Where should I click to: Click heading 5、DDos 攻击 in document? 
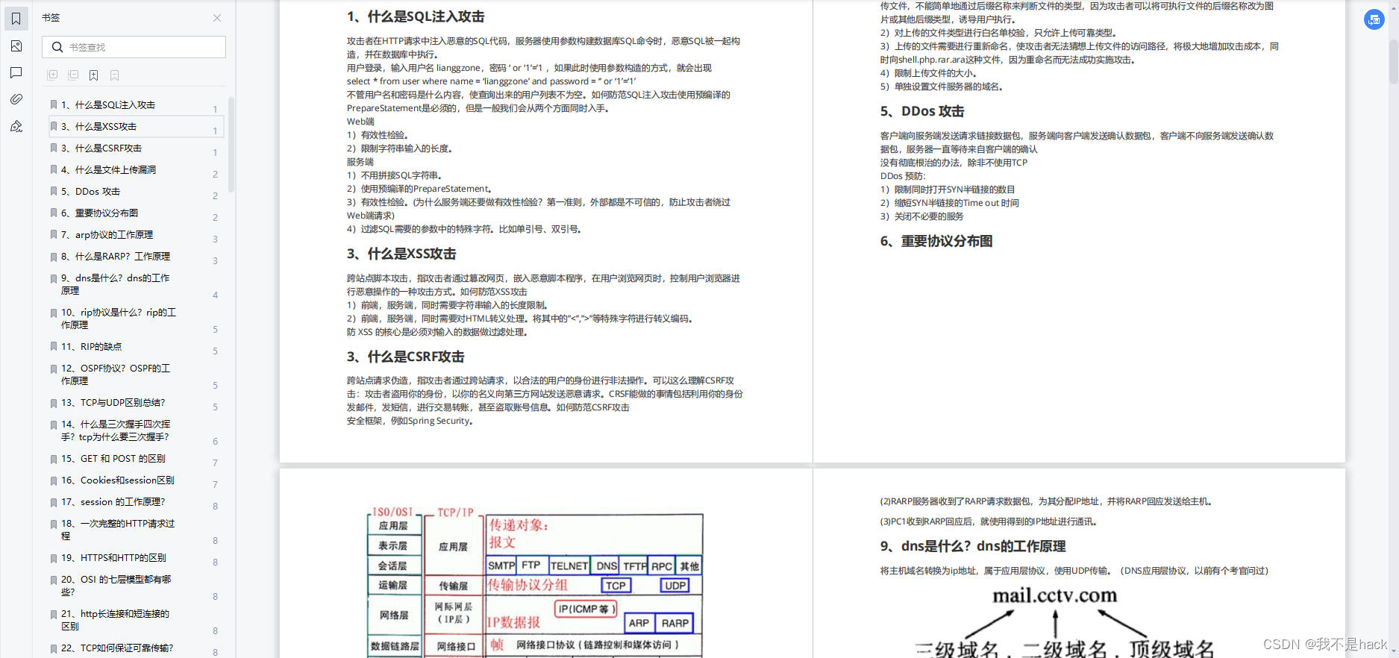coord(922,111)
